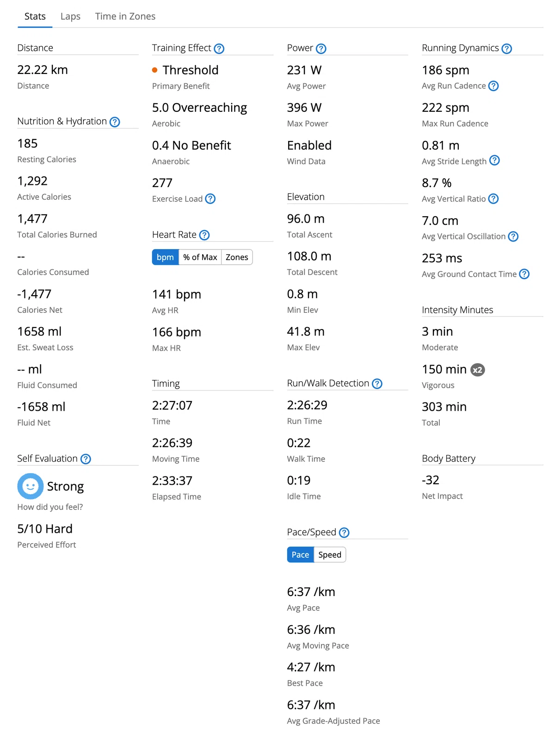Click the Strong smiley face evaluation
The width and height of the screenshot is (555, 737).
point(31,486)
